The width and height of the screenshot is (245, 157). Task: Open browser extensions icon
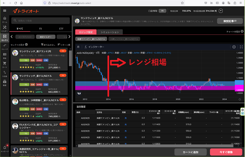pyautogui.click(x=235, y=3)
